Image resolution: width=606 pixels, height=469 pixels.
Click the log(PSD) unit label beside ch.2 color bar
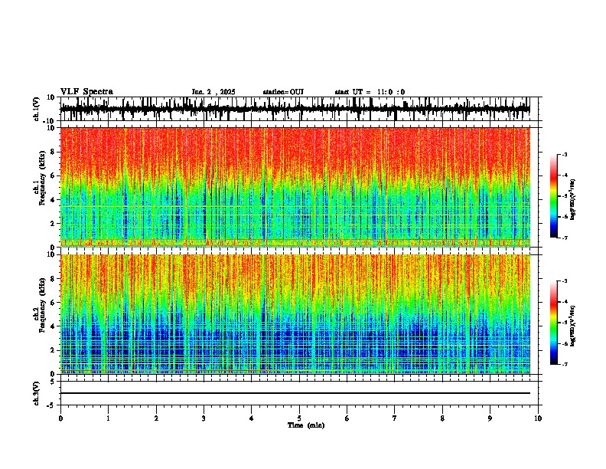click(x=573, y=326)
